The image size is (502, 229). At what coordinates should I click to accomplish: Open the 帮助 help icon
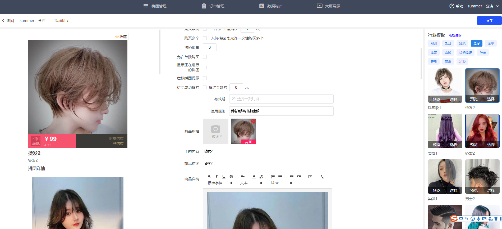[452, 6]
